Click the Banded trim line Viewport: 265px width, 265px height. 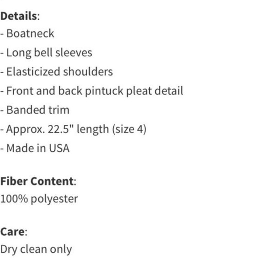(35, 110)
